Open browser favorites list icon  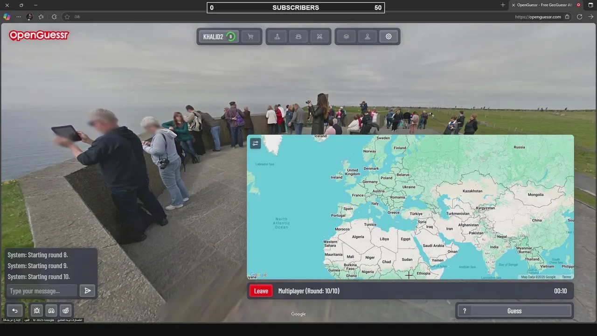tap(41, 17)
